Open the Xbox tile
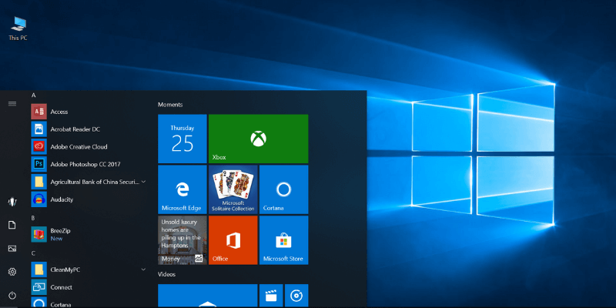The height and width of the screenshot is (308, 616). tap(258, 139)
